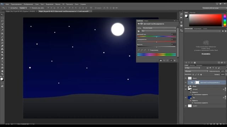This screenshot has width=227, height=127.
Task: Hide the topmost shape layer
Action: point(186,78)
